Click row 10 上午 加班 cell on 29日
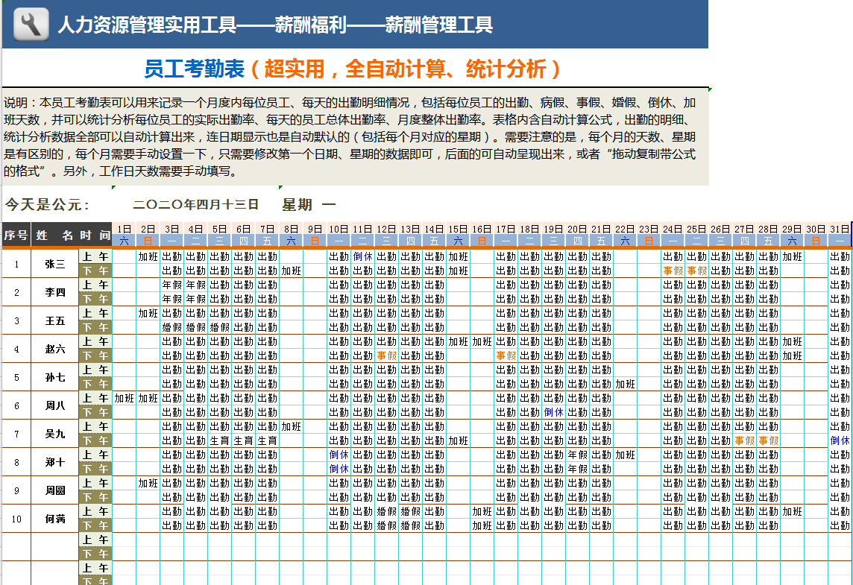853x585 pixels. pos(792,511)
